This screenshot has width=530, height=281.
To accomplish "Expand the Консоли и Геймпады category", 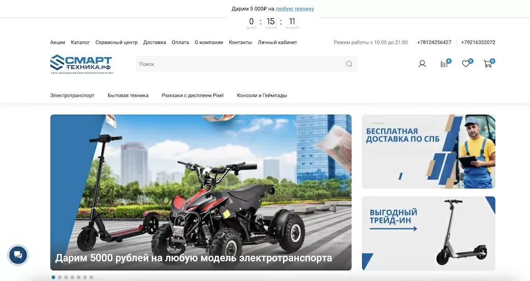I will [262, 95].
